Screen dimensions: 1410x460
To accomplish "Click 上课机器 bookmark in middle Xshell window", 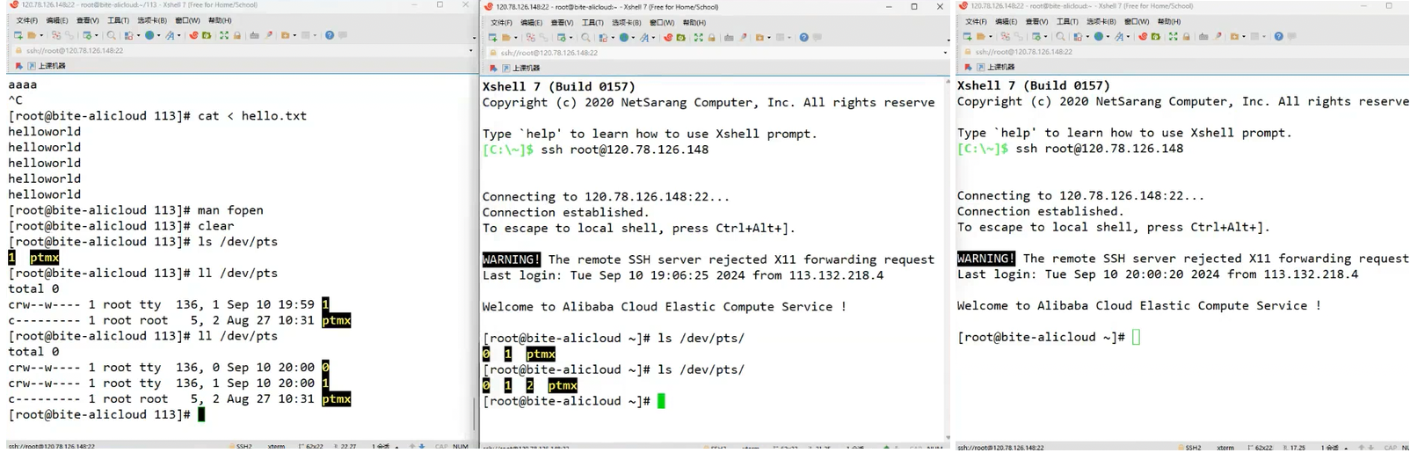I will (x=520, y=68).
